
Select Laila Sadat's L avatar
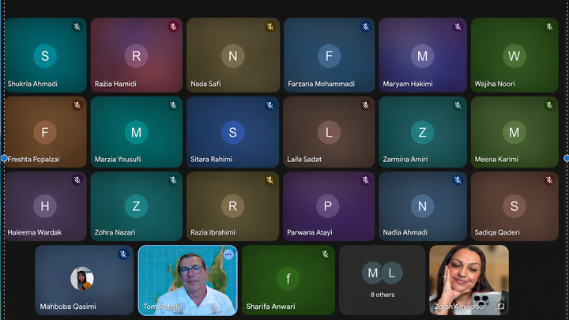(329, 133)
